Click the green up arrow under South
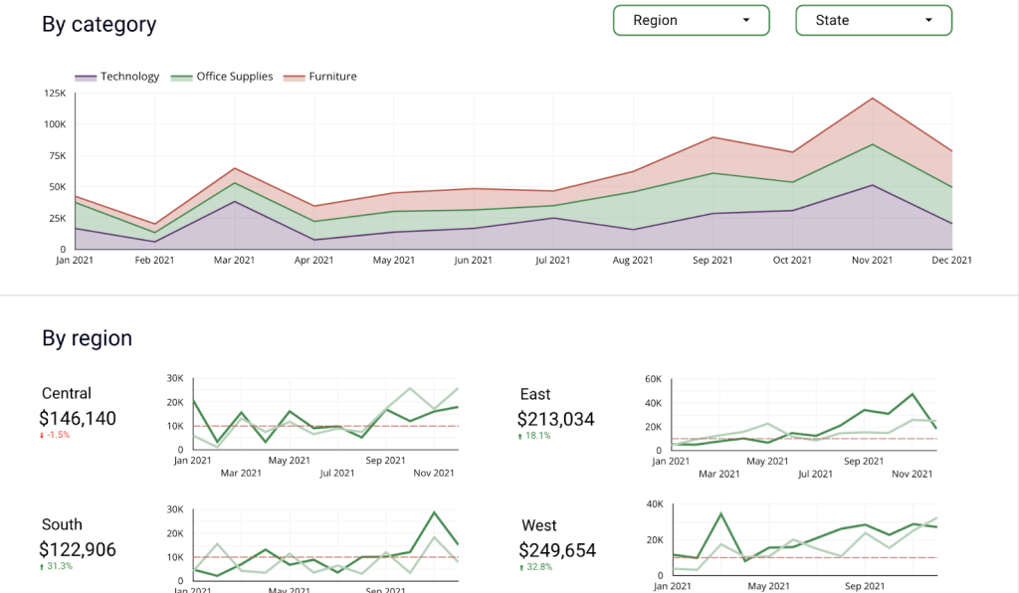This screenshot has width=1019, height=593. click(43, 566)
